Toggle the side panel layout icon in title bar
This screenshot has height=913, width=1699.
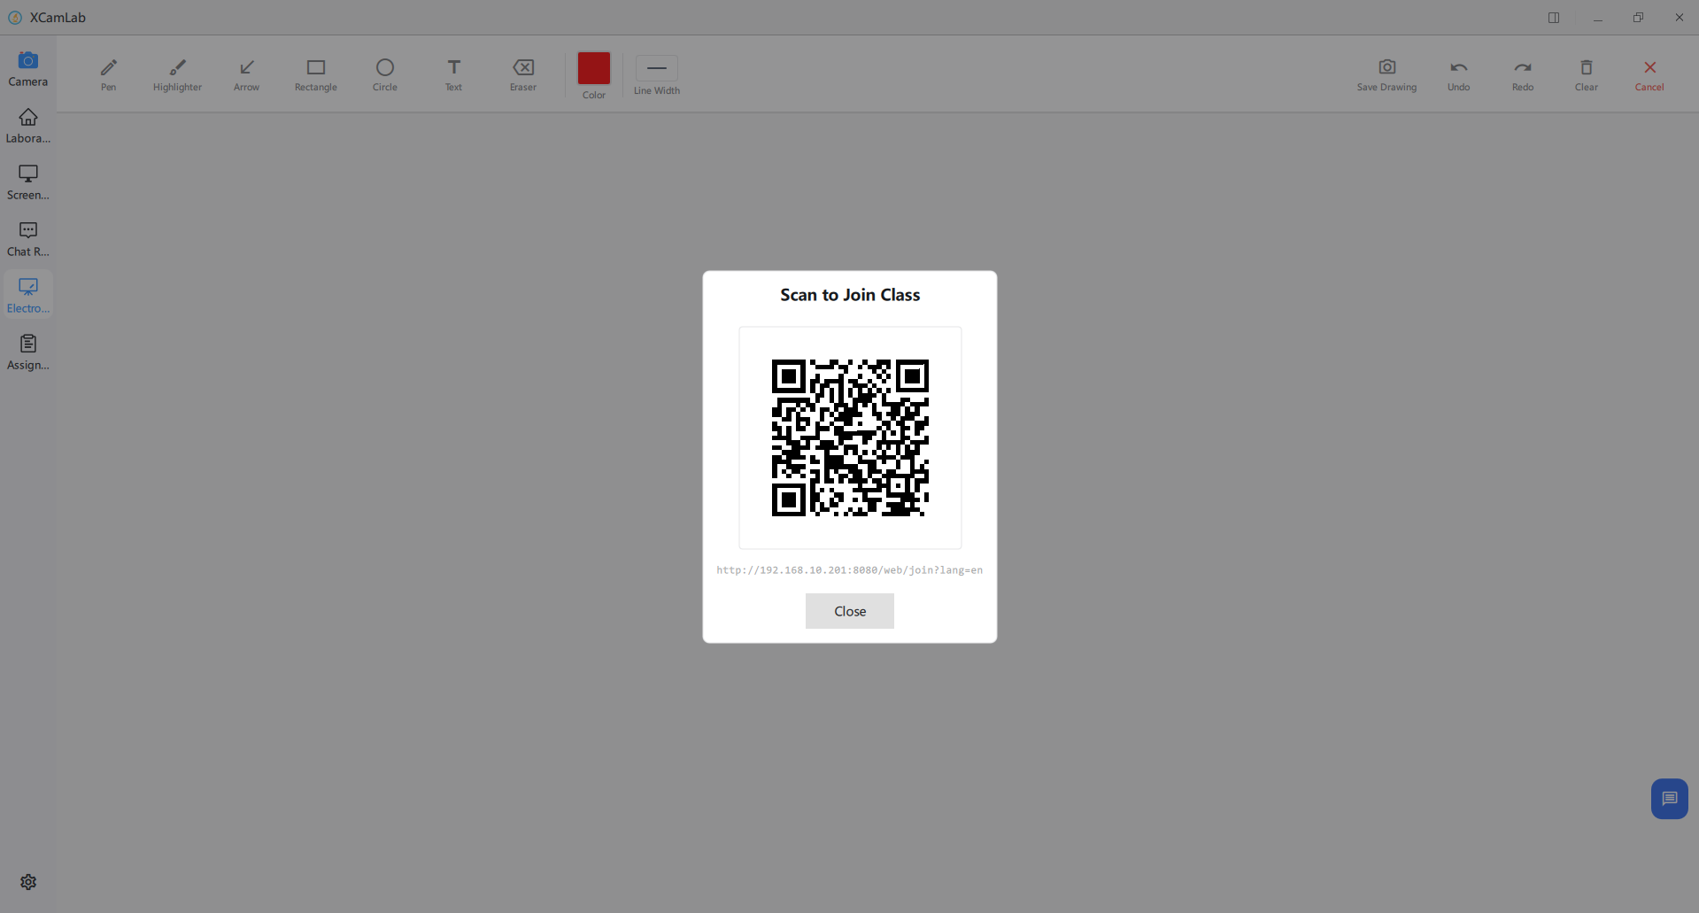1554,18
